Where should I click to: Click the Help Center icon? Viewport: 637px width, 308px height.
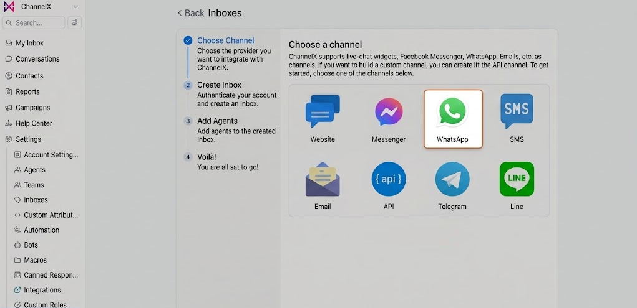click(9, 123)
